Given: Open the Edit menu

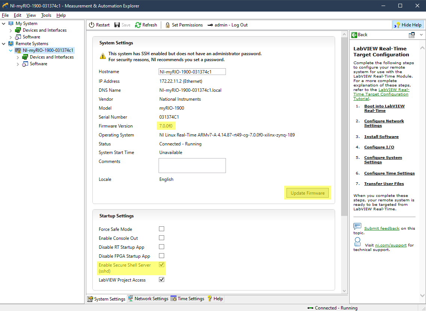Looking at the screenshot, I should 17,15.
